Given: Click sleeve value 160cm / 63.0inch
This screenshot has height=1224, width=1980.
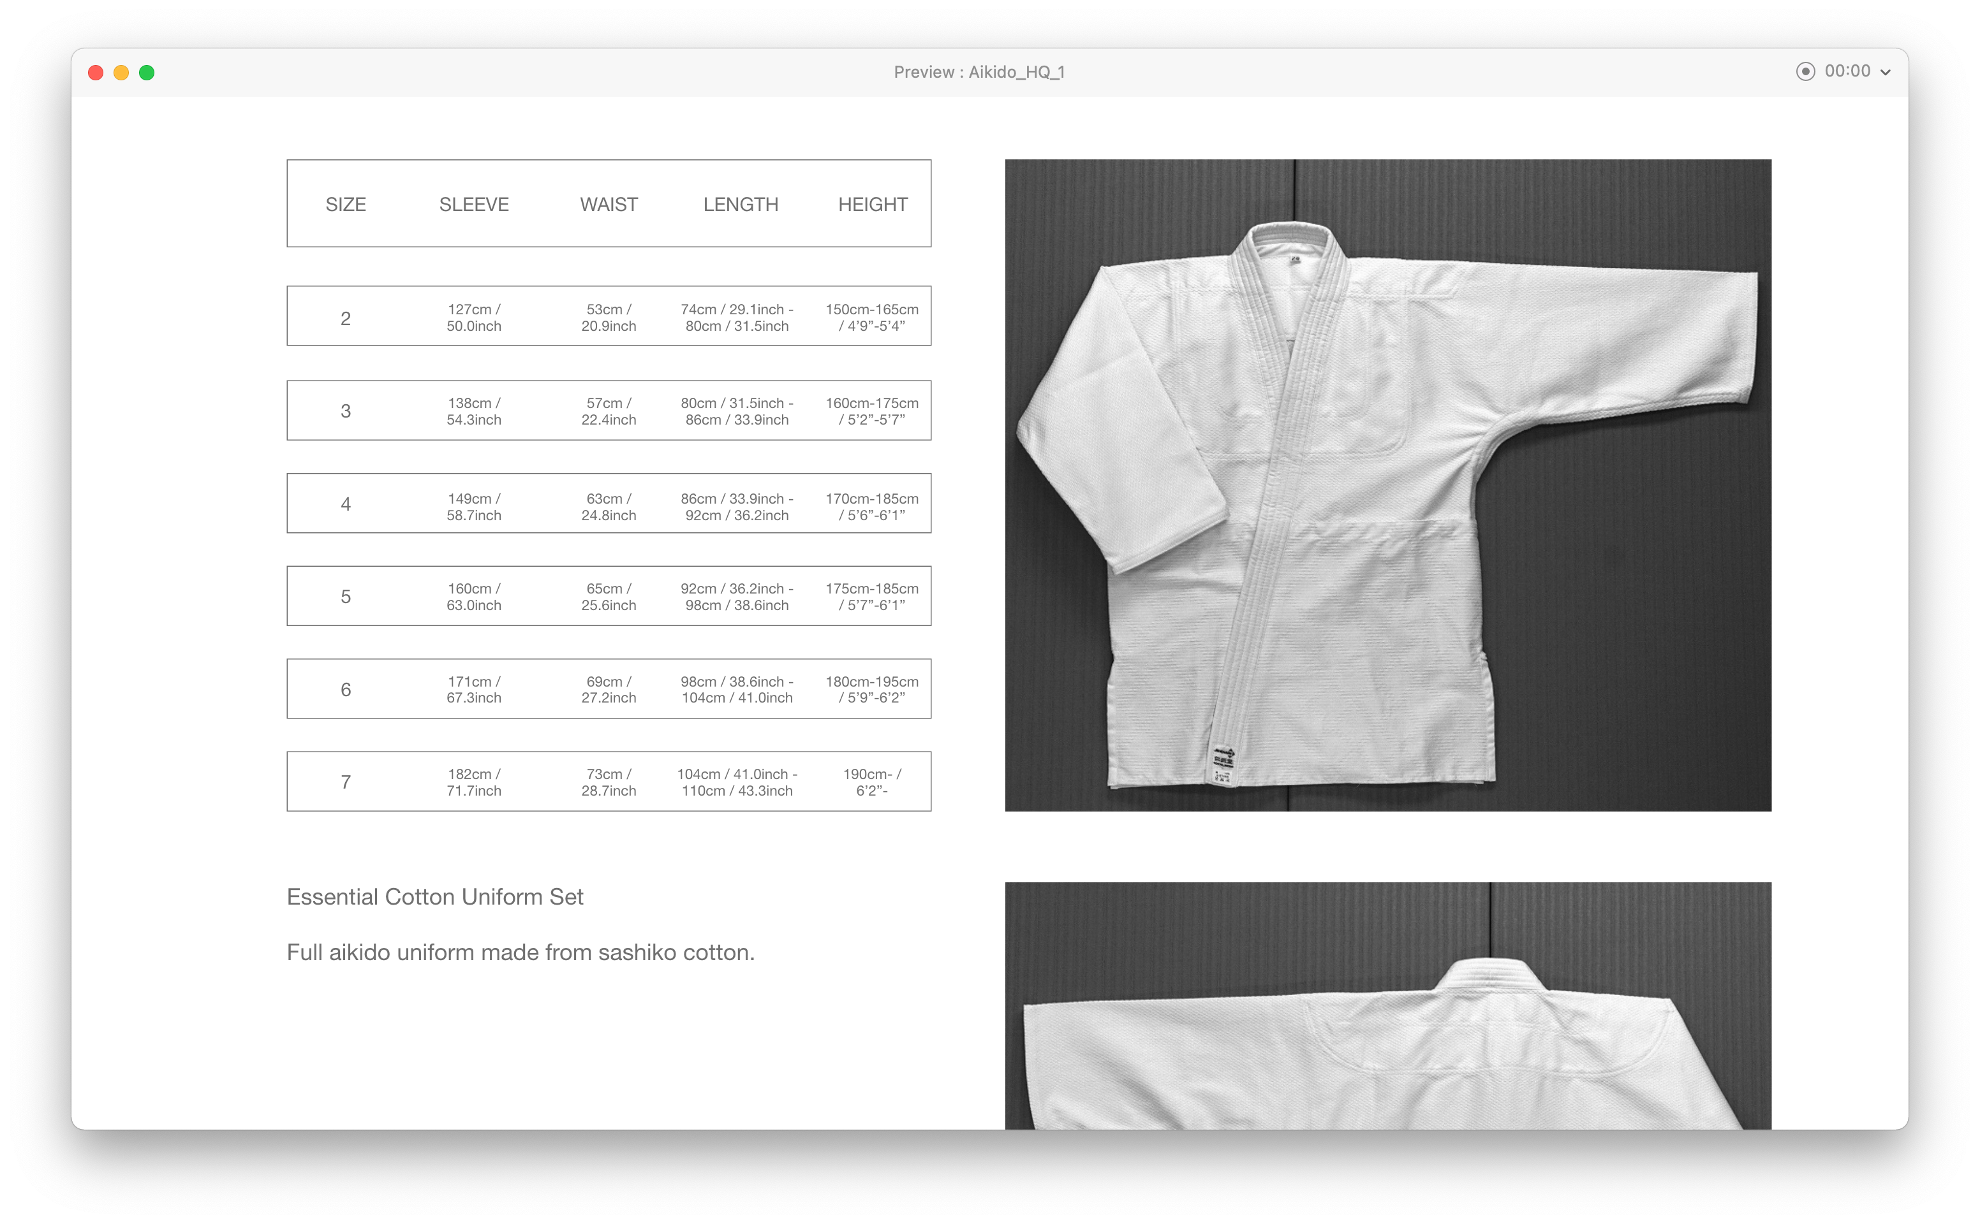Looking at the screenshot, I should coord(474,597).
